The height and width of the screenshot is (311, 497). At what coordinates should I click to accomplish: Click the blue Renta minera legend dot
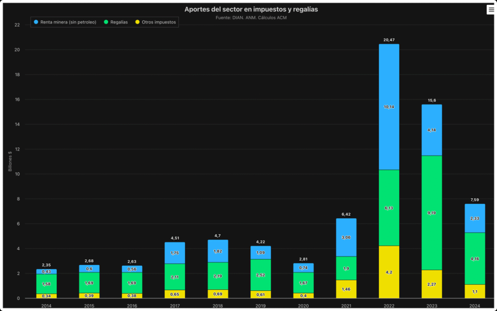coord(36,22)
